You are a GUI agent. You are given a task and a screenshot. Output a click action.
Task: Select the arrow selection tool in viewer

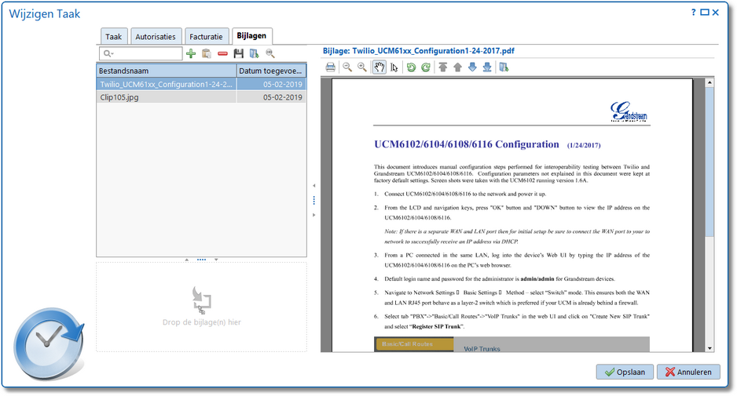(394, 67)
